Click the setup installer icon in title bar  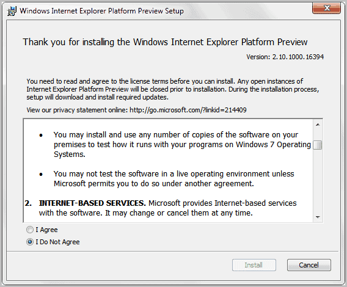12,11
